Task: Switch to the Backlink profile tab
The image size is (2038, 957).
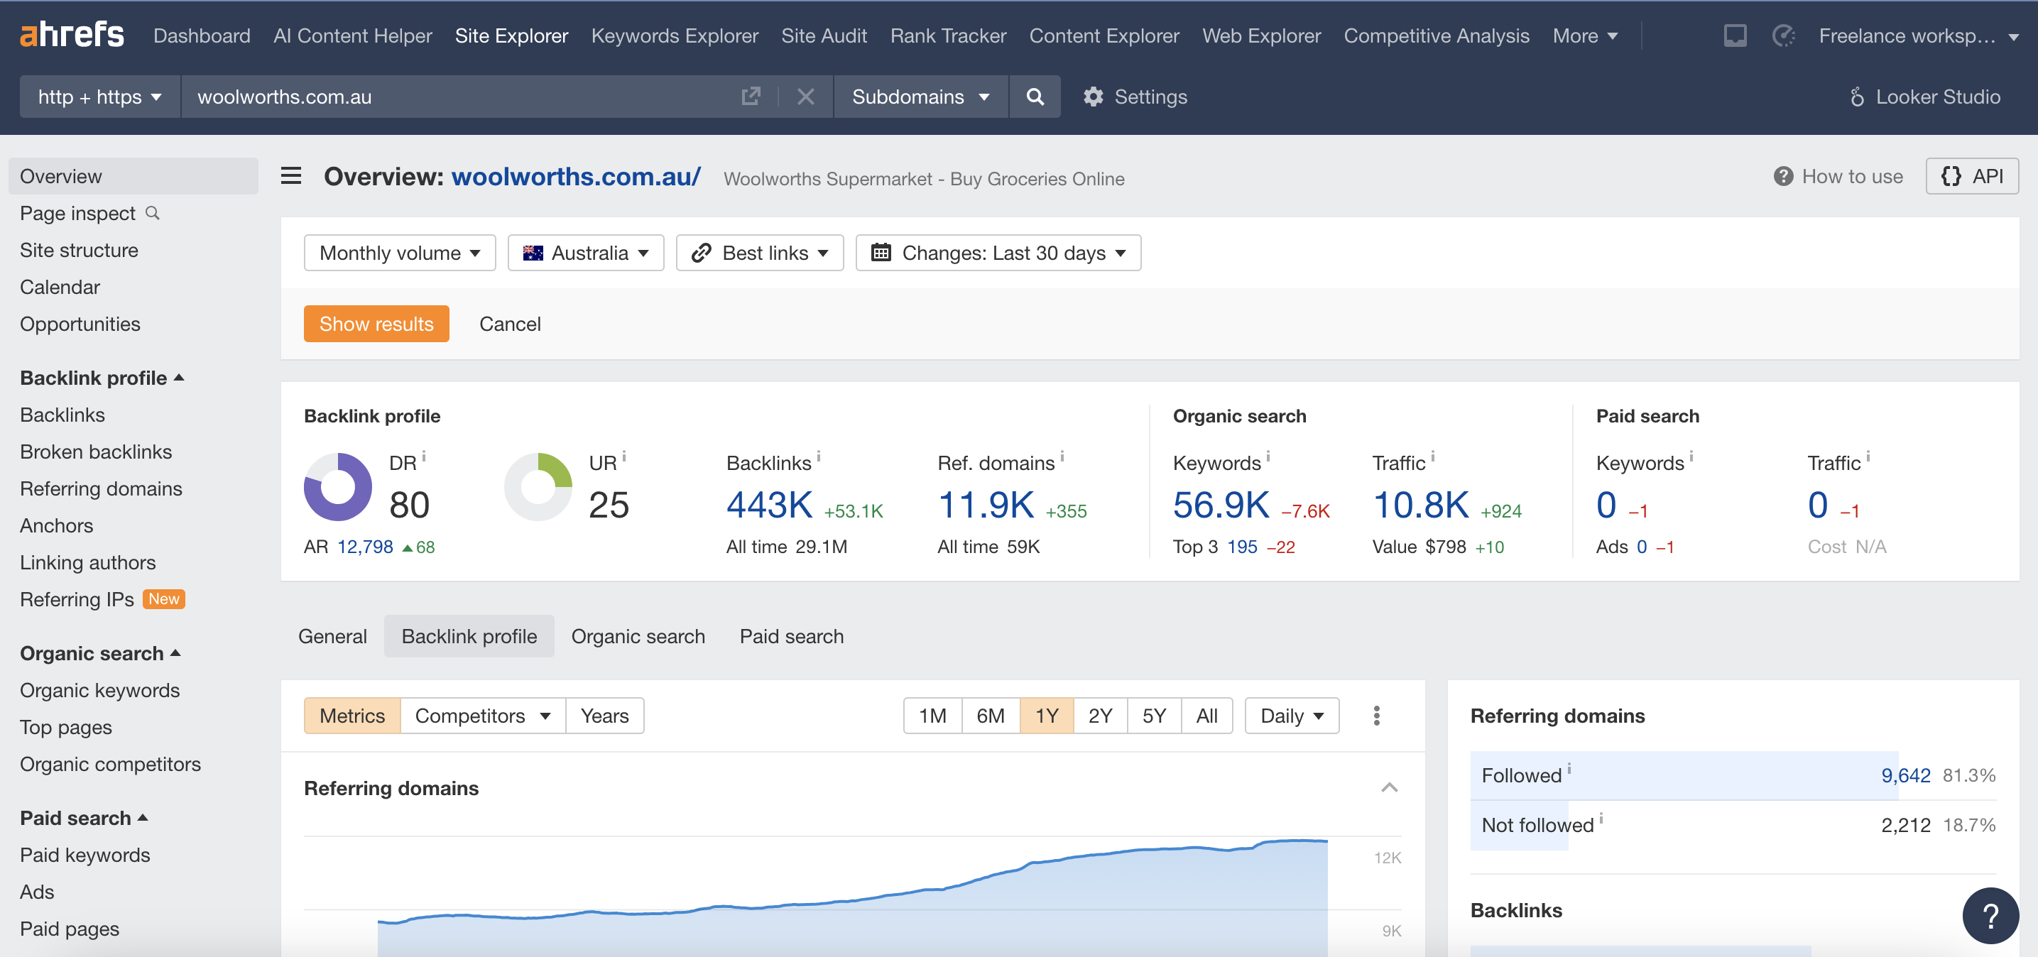Action: [469, 636]
